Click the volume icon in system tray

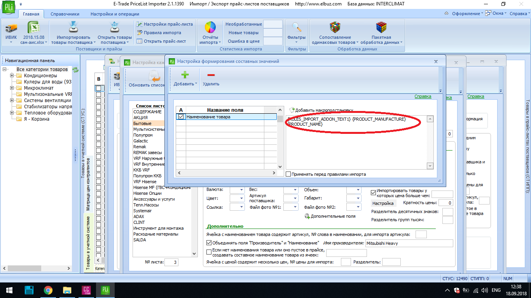tap(484, 290)
